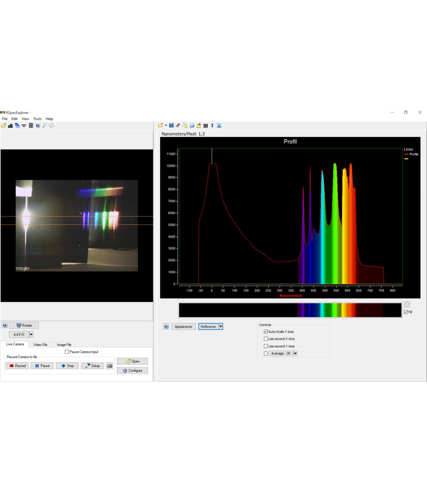The height and width of the screenshot is (491, 427).
Task: Open the Help menu
Action: pyautogui.click(x=49, y=119)
